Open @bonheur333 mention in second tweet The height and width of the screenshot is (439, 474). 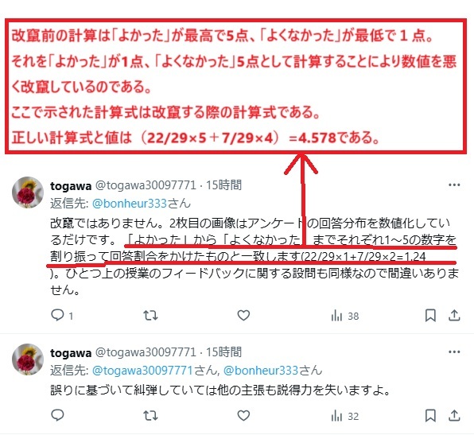[x=261, y=371]
